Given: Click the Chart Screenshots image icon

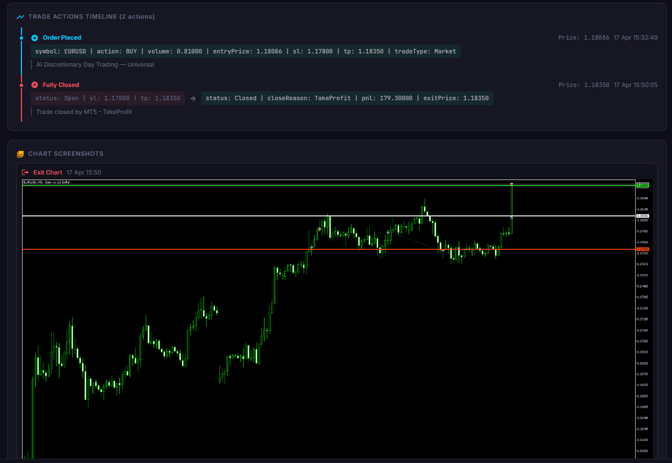Looking at the screenshot, I should 20,154.
